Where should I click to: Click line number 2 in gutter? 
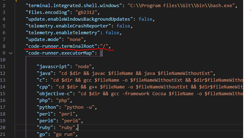[x=4, y=6]
